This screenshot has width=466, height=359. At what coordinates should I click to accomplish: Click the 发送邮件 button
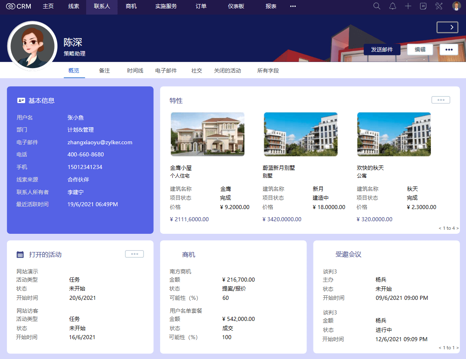(x=382, y=49)
